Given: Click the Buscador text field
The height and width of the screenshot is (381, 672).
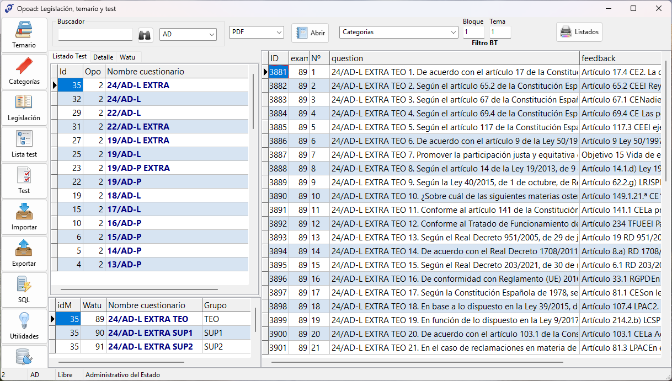Looking at the screenshot, I should [x=95, y=35].
